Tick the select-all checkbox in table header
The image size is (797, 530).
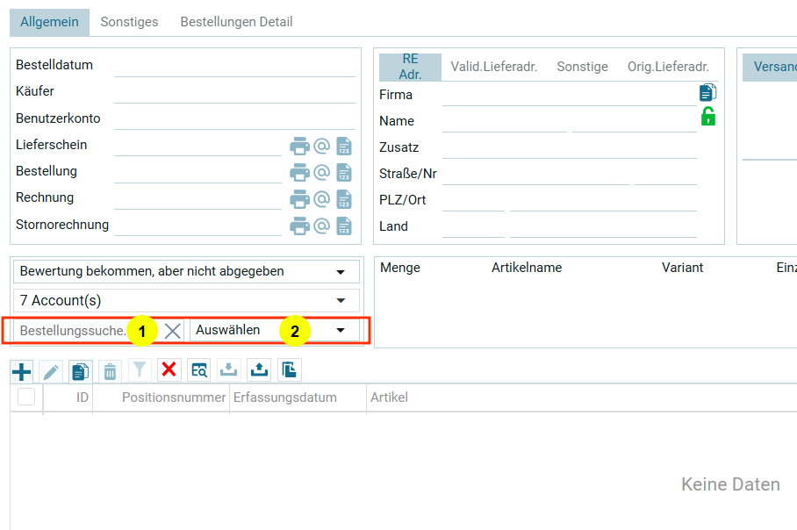(26, 397)
